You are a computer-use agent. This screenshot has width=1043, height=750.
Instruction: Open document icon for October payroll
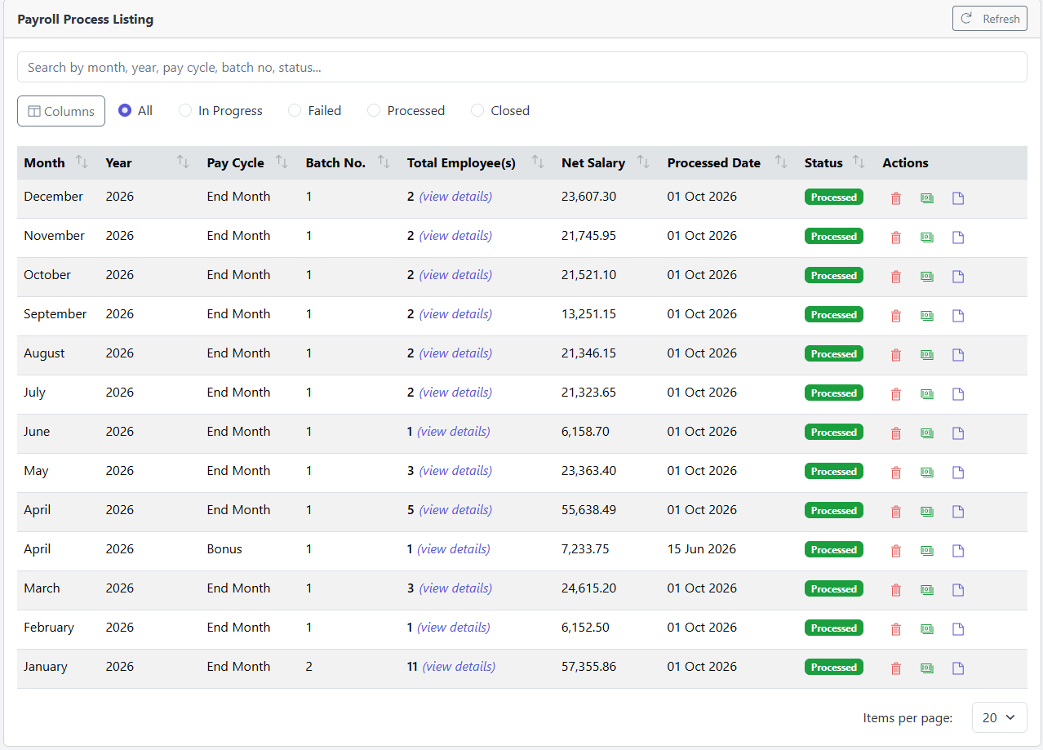(958, 277)
